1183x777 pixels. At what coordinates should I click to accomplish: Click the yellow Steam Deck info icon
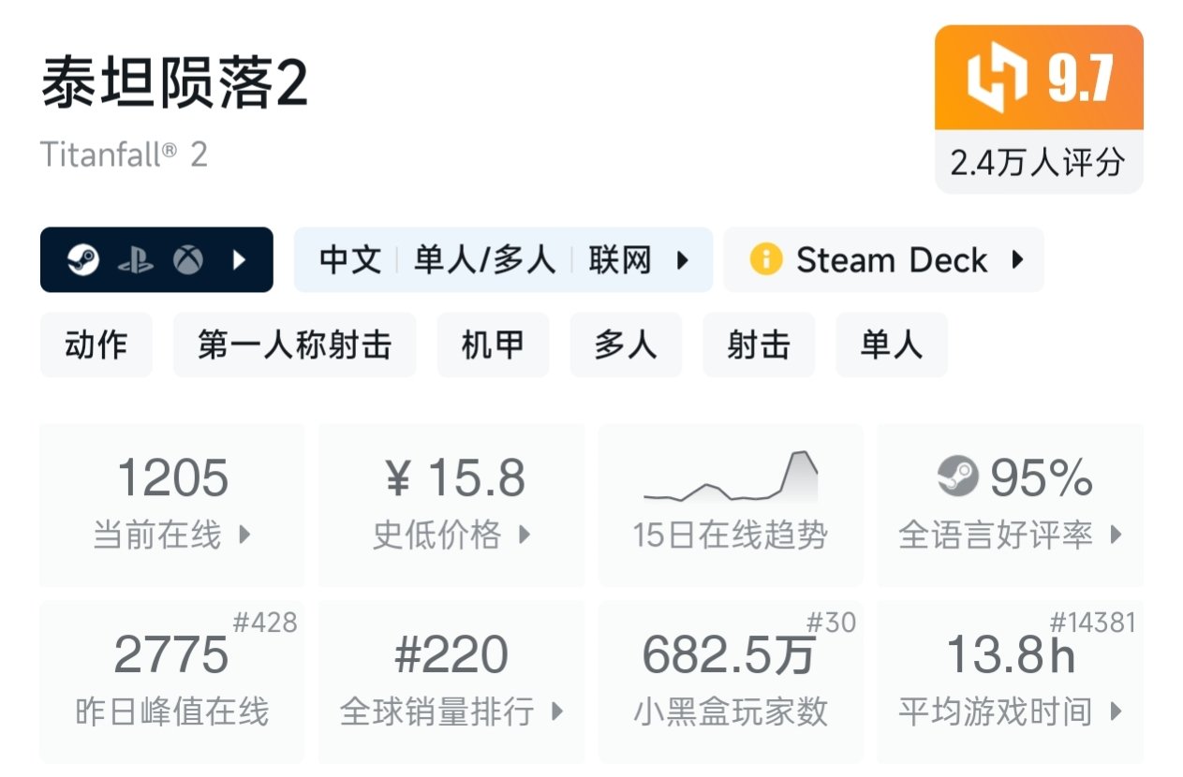(765, 259)
